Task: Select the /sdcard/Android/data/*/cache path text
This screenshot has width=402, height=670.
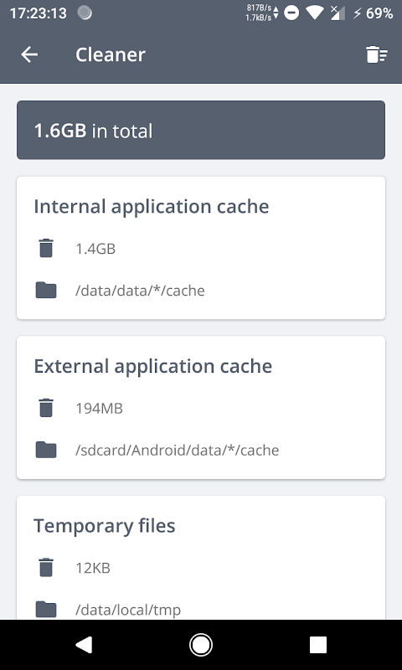Action: [178, 450]
